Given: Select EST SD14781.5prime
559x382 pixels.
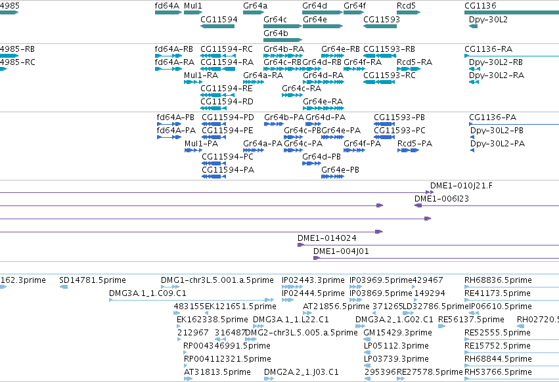Looking at the screenshot, I should point(64,287).
